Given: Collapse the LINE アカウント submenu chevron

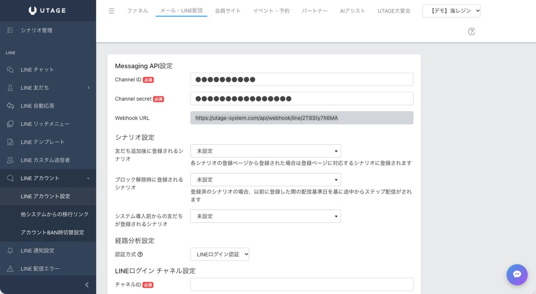Looking at the screenshot, I should click(89, 178).
